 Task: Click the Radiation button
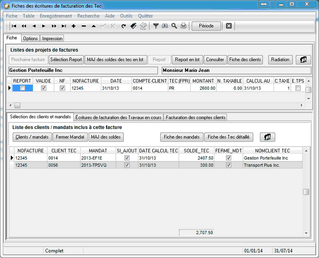point(280,59)
